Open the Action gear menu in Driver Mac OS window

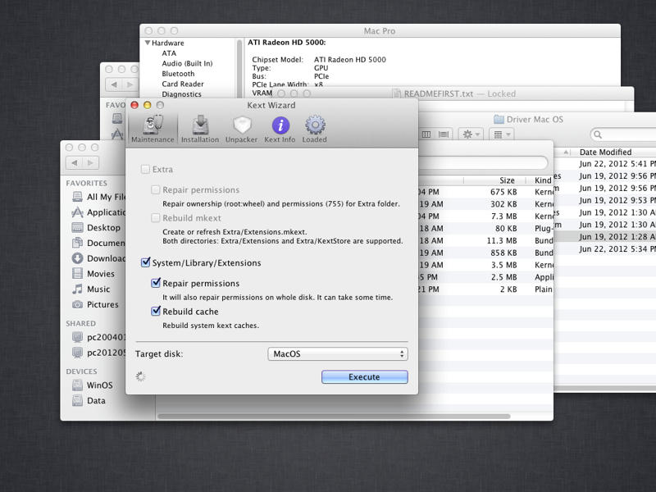(x=471, y=134)
